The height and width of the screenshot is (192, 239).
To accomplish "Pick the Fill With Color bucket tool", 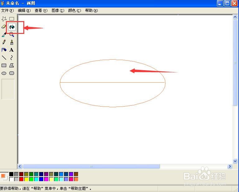I will coord(12,27).
